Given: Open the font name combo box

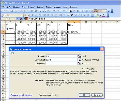Looking at the screenshot, I should tap(13, 15).
